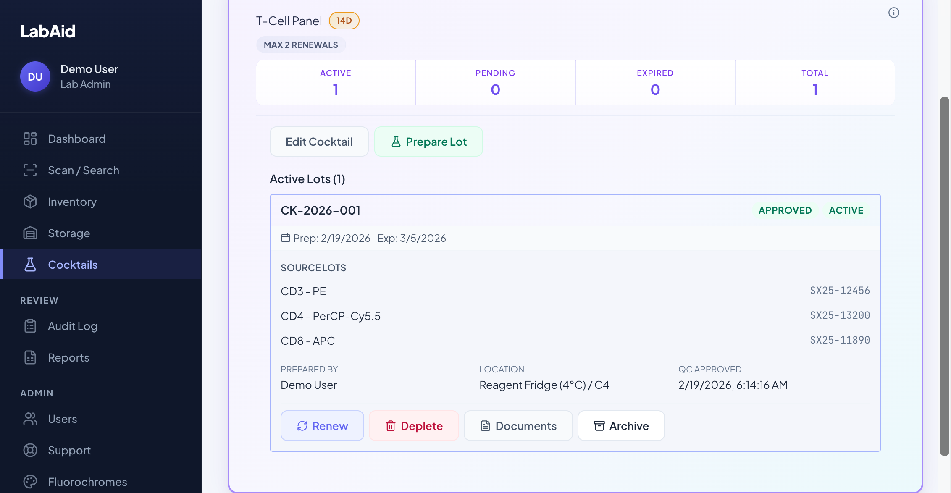951x493 pixels.
Task: Click the Fluorochromes palette icon
Action: pos(30,481)
